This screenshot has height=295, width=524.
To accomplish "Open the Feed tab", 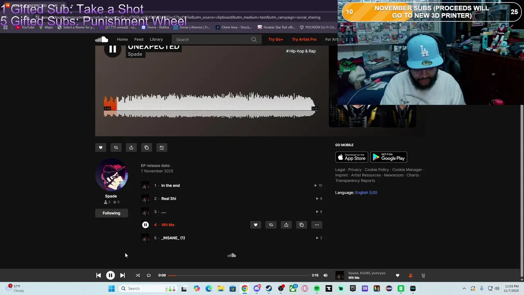I will coord(139,39).
